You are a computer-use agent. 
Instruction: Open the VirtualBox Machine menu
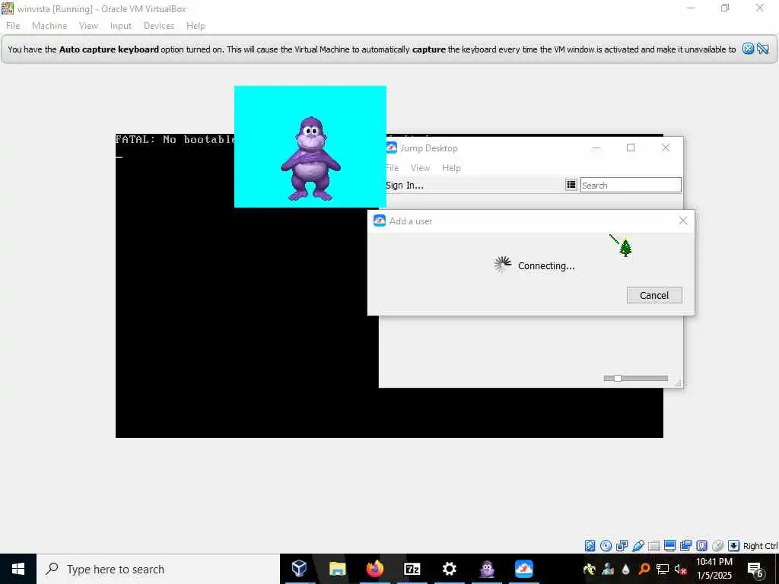(49, 26)
